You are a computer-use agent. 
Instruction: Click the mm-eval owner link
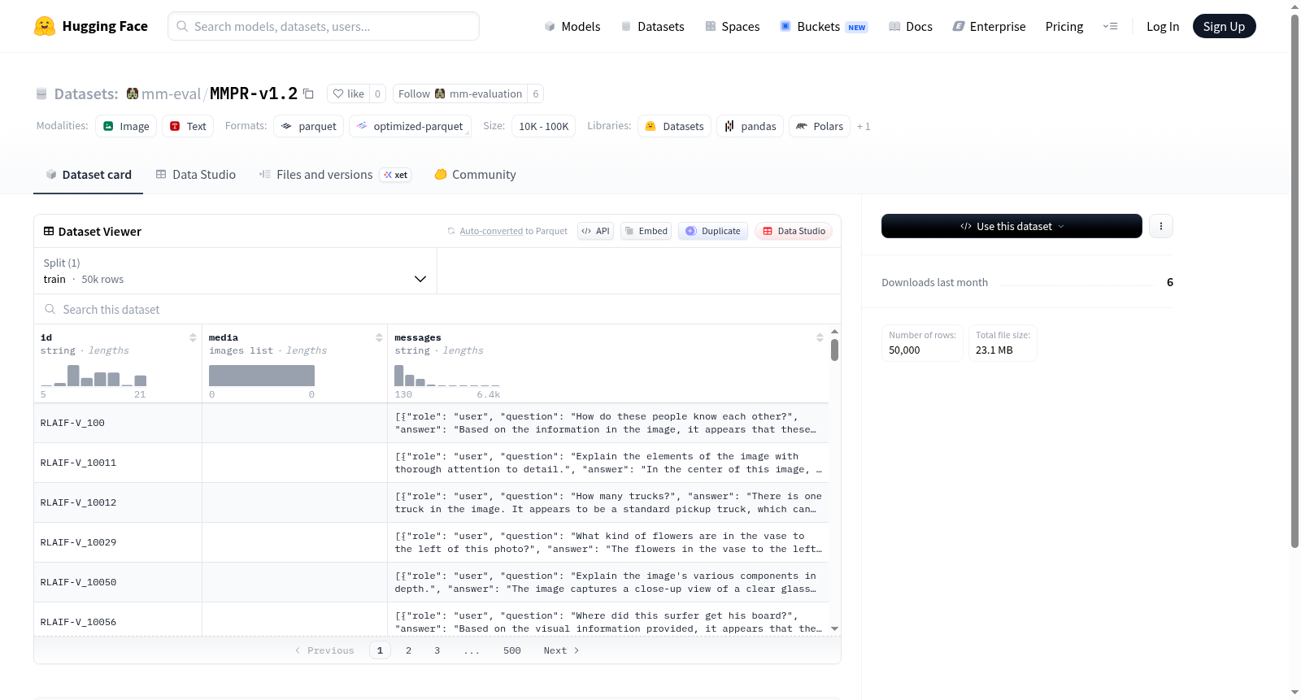tap(171, 93)
